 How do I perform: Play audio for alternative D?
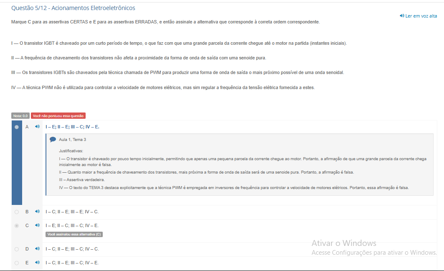click(37, 249)
